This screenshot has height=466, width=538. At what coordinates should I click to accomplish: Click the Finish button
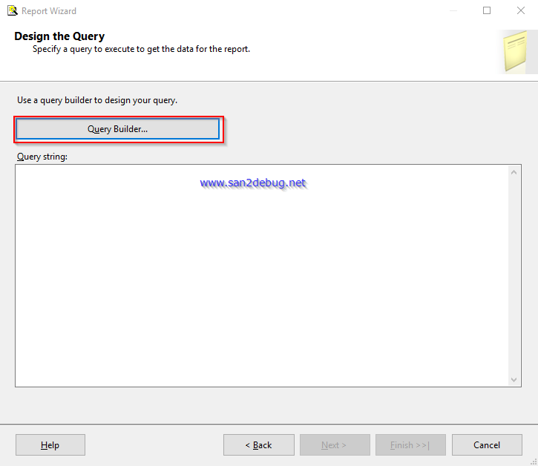click(410, 445)
